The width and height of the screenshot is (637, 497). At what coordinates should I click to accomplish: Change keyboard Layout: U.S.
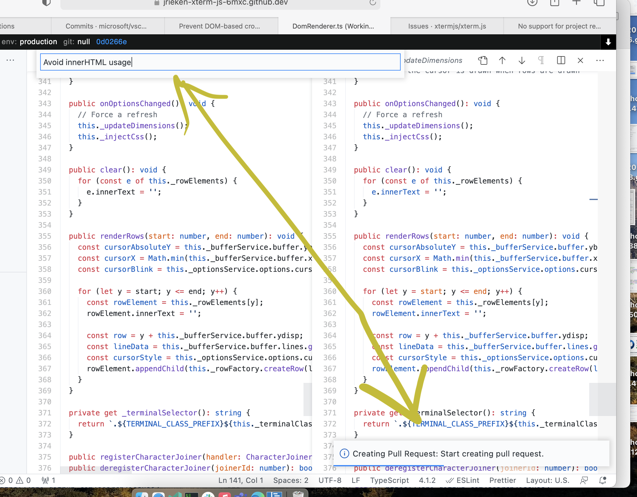coord(548,480)
